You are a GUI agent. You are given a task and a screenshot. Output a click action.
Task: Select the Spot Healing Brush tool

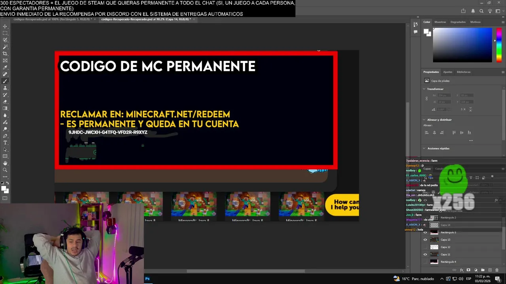pyautogui.click(x=5, y=74)
